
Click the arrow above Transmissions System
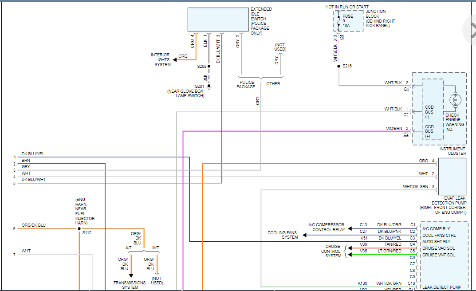click(131, 275)
